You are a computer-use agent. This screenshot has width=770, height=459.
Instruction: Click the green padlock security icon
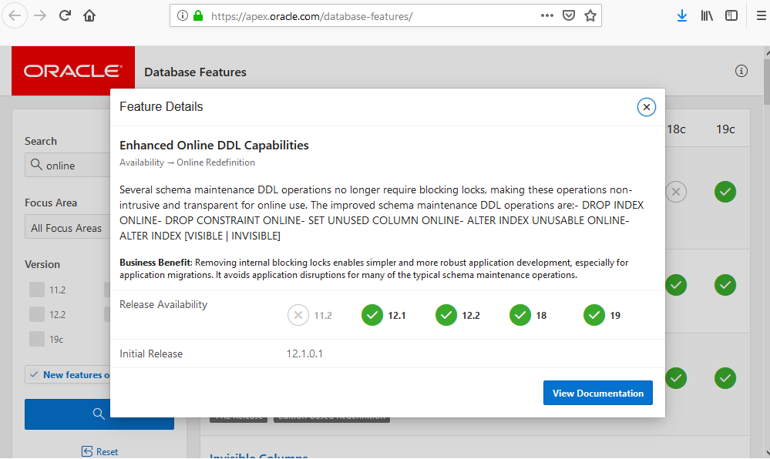(x=198, y=15)
